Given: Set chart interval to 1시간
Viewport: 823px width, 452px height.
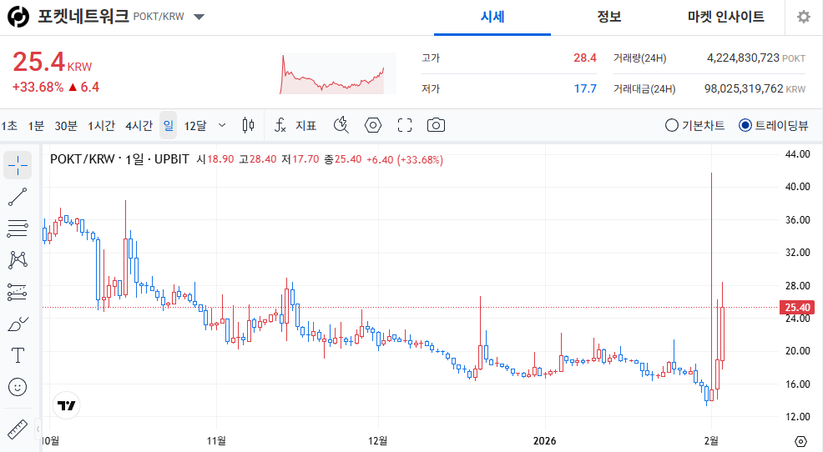Looking at the screenshot, I should pos(101,125).
